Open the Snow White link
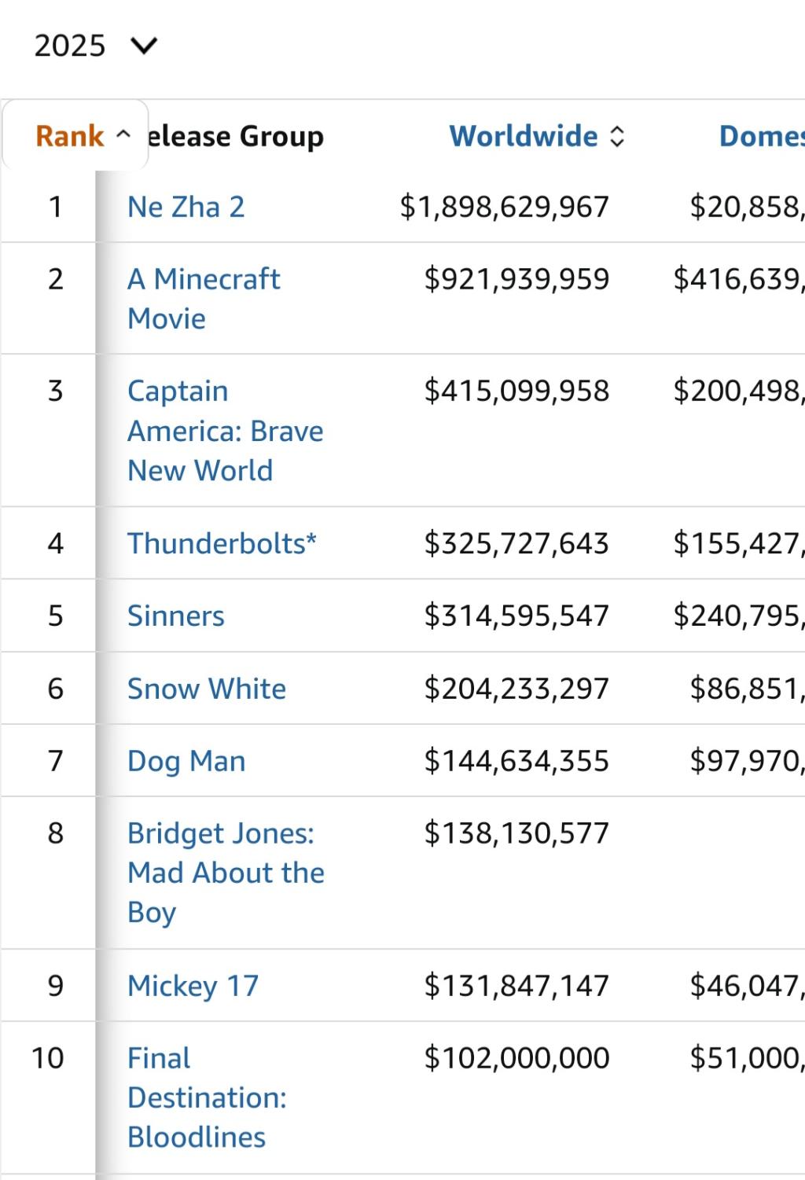 tap(207, 689)
